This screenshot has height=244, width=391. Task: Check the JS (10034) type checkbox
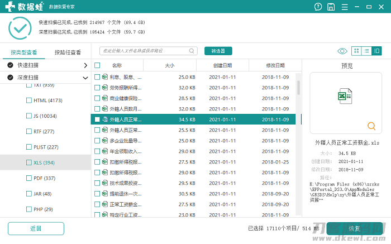tap(29, 116)
